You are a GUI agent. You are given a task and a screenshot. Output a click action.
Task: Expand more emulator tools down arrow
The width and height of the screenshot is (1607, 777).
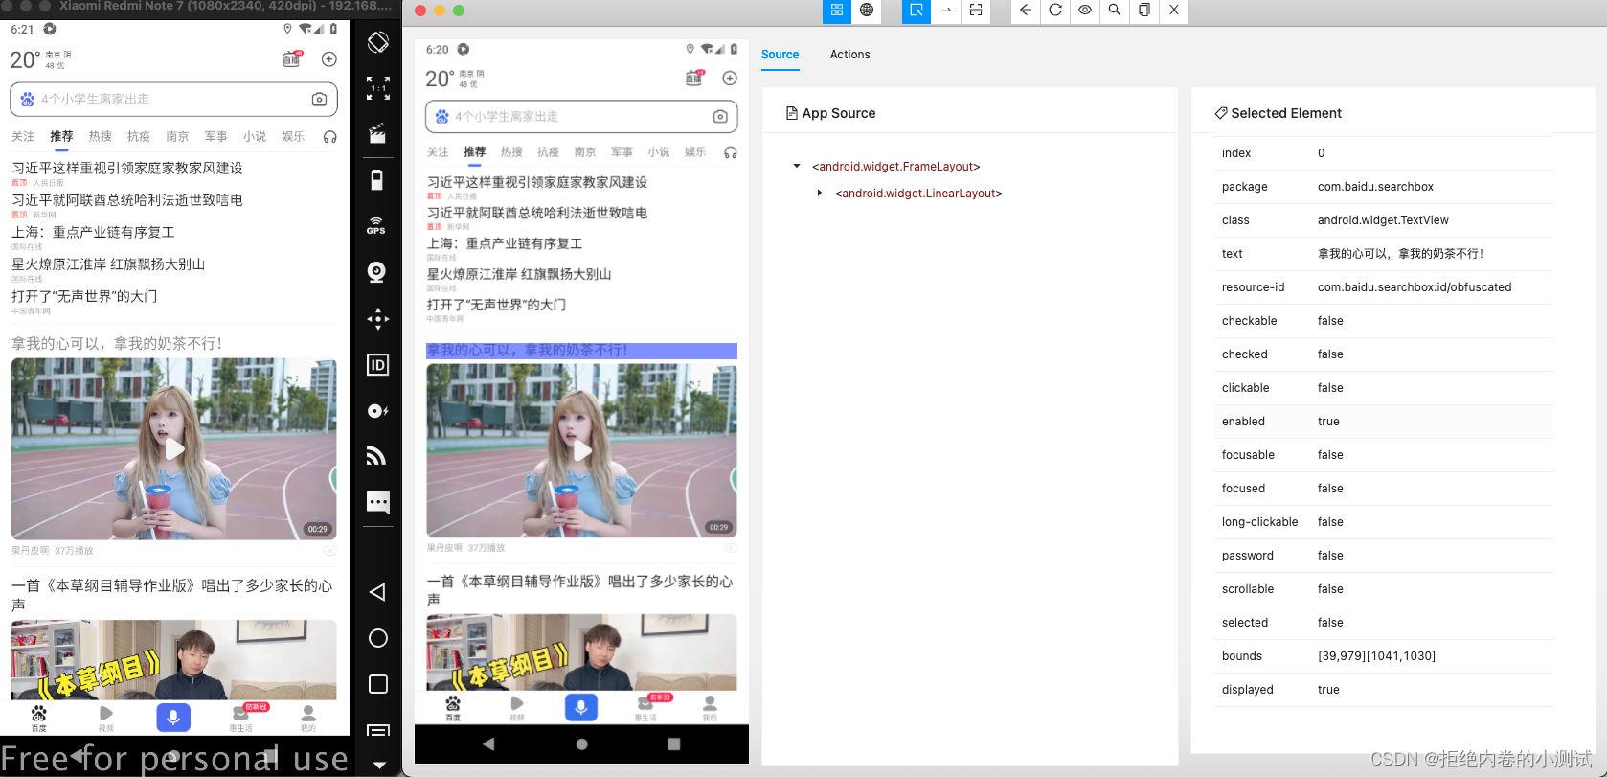[x=379, y=765]
